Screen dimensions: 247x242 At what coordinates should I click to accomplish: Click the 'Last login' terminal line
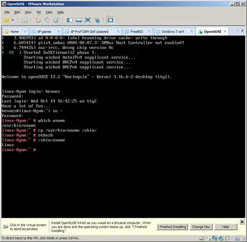[49, 101]
